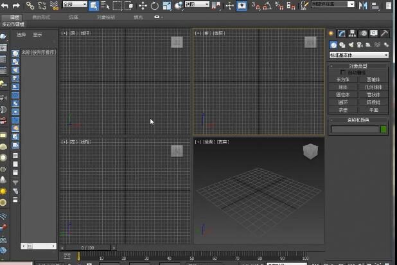Click the Redo arrow icon

[16, 5]
